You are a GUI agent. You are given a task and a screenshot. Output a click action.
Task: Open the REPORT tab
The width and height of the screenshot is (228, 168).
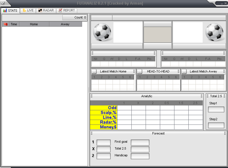tap(67, 11)
